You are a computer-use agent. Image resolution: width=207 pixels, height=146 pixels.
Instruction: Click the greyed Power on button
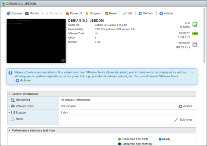pos(54,13)
